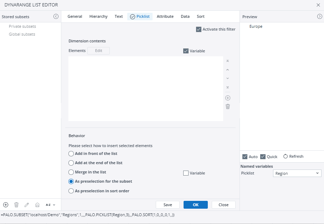Click the Save button
Viewport: 324px width, 224px height.
(168, 205)
